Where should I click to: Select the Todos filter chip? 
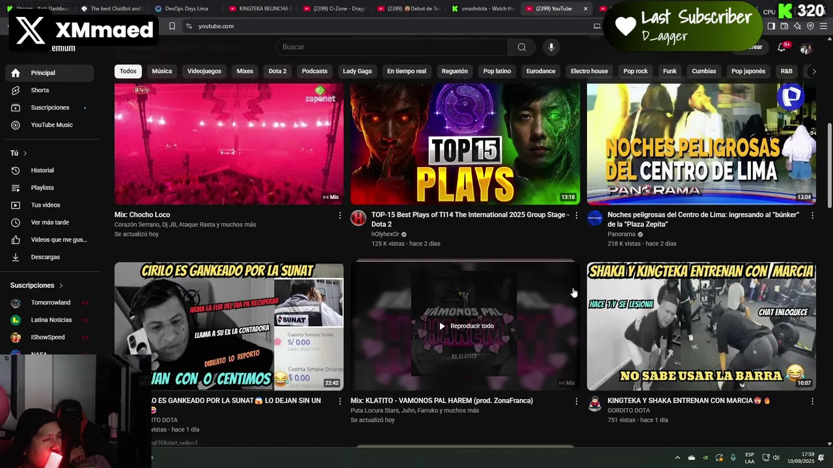(128, 71)
